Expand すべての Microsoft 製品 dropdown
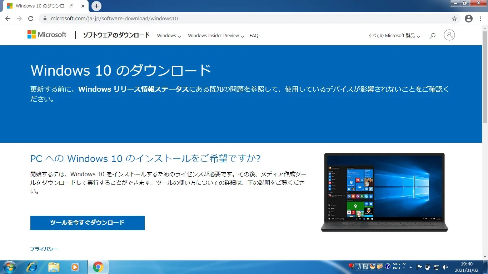 tap(394, 36)
